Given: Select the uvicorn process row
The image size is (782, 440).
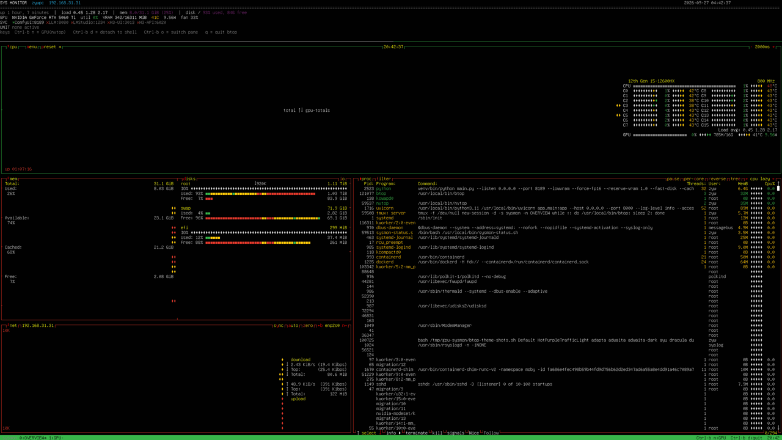Looking at the screenshot, I should point(568,208).
